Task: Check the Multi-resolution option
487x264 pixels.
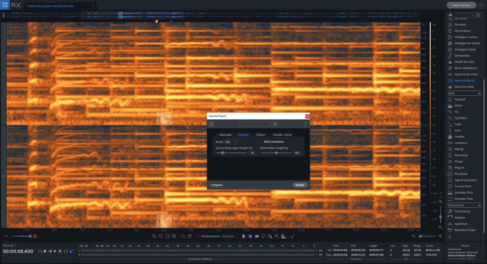Action: point(261,142)
